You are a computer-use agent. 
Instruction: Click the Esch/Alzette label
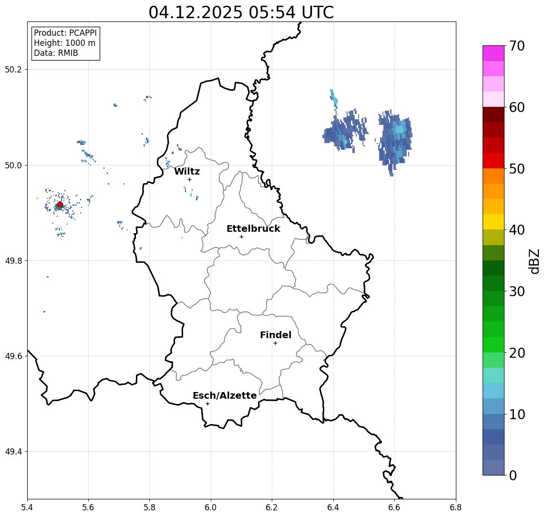tap(225, 395)
